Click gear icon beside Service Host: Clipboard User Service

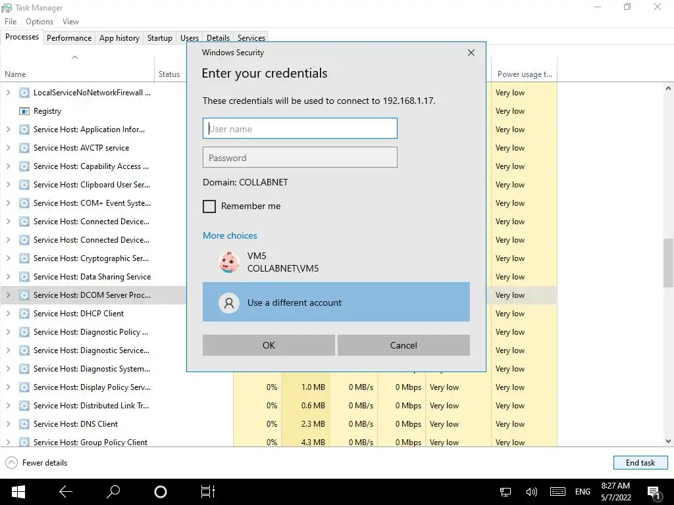[24, 185]
